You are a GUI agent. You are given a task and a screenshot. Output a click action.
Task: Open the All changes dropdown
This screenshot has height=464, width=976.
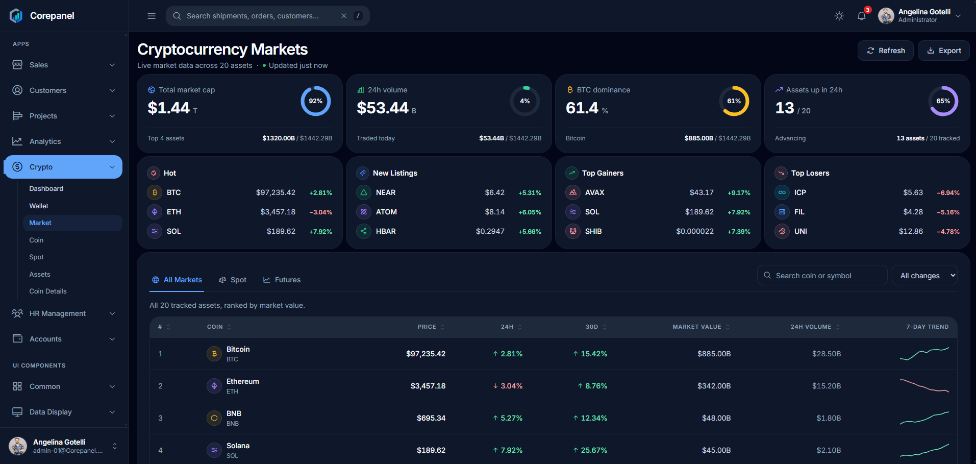point(924,276)
